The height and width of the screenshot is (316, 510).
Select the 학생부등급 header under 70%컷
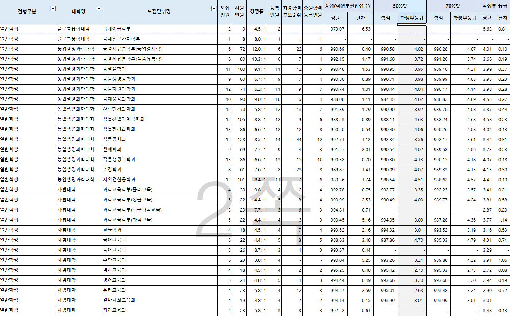click(x=465, y=18)
